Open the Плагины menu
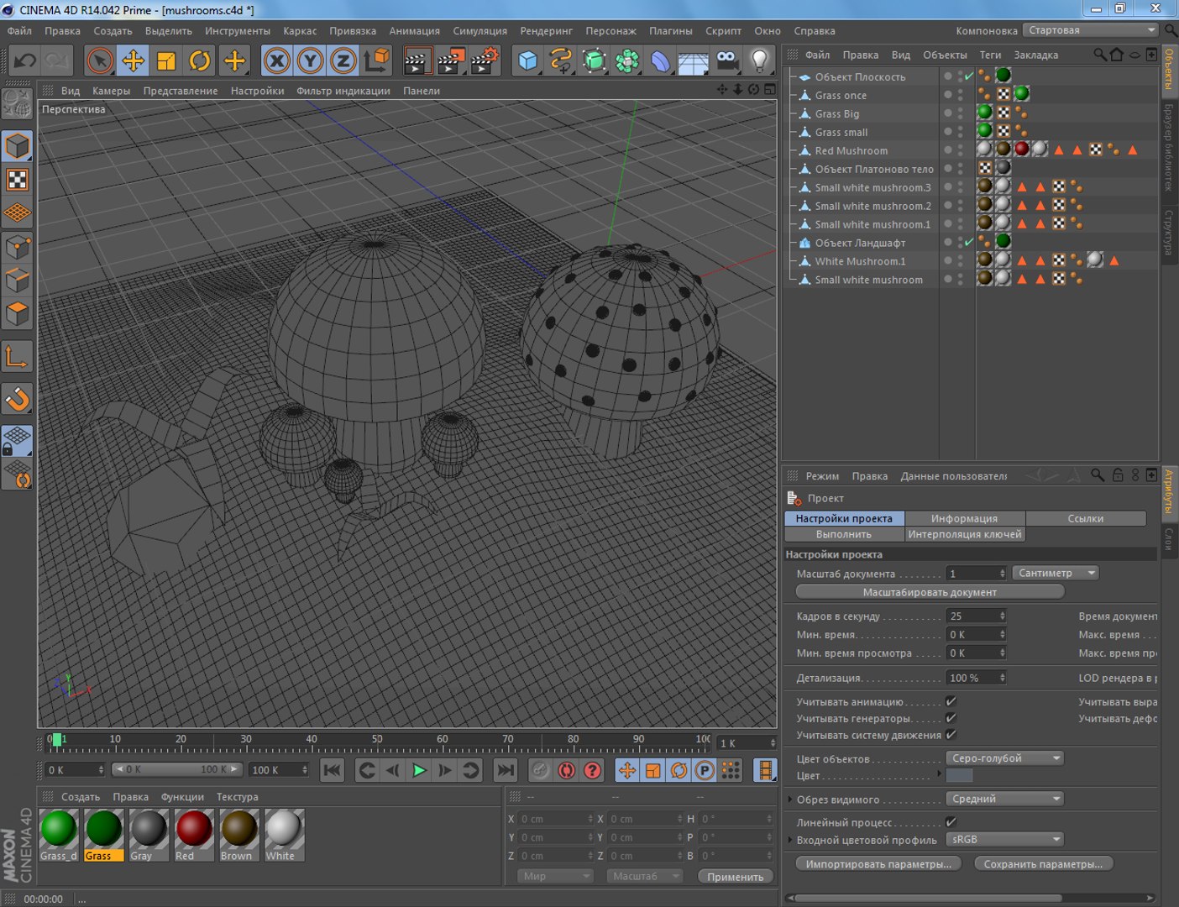The height and width of the screenshot is (907, 1179). 670,31
